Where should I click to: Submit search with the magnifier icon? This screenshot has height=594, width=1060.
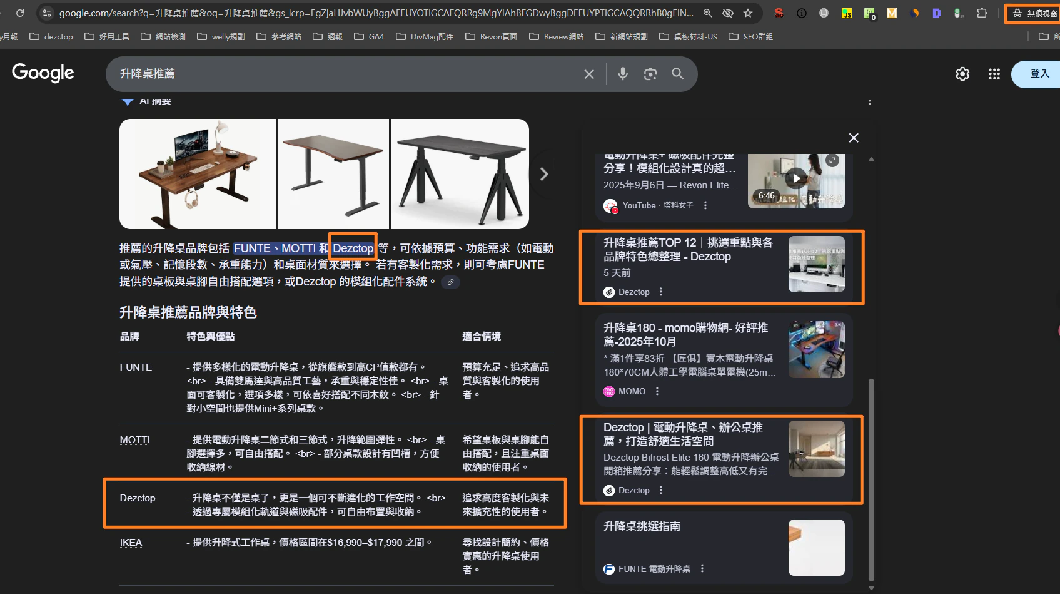click(x=677, y=74)
